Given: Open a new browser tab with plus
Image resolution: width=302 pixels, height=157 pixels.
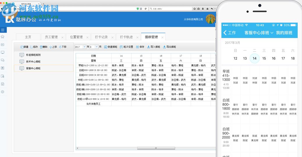Looking at the screenshot, I should pyautogui.click(x=44, y=4).
